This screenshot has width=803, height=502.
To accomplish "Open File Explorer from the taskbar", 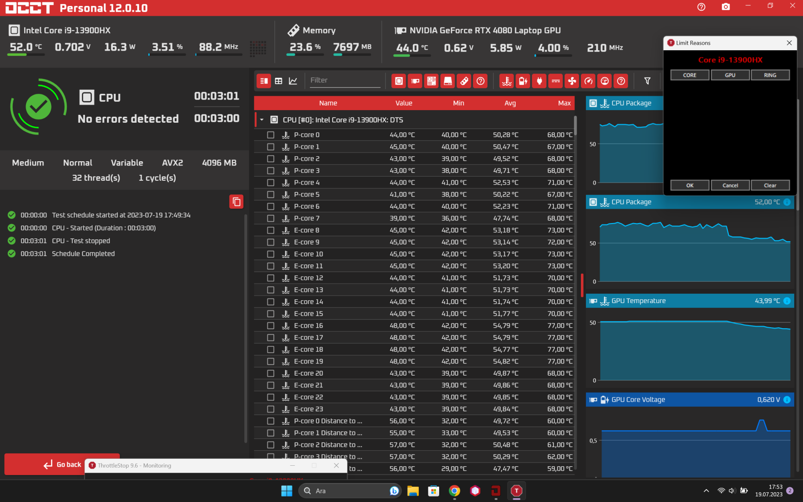I will click(x=413, y=491).
